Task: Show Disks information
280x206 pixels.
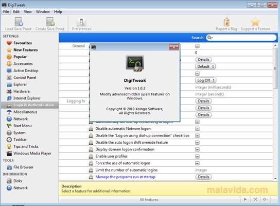Action: click(x=17, y=181)
